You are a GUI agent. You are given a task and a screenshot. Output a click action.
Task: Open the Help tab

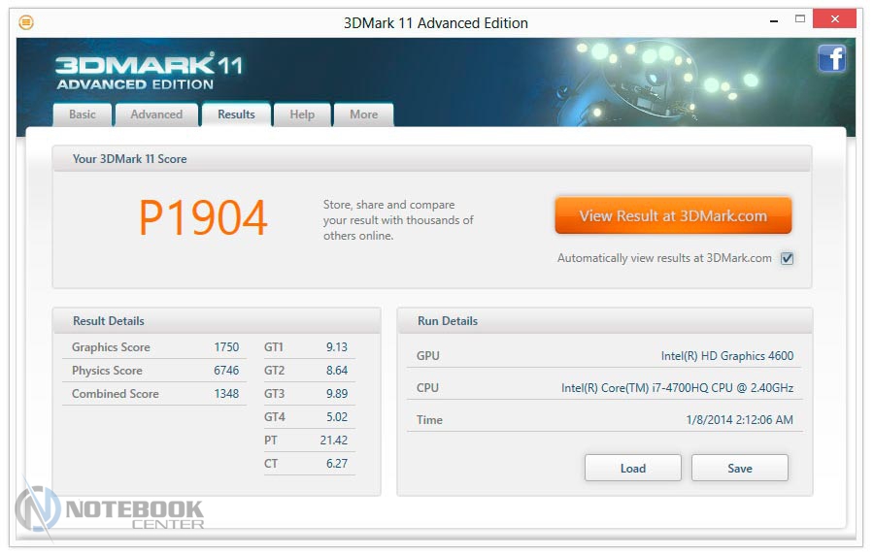click(302, 114)
